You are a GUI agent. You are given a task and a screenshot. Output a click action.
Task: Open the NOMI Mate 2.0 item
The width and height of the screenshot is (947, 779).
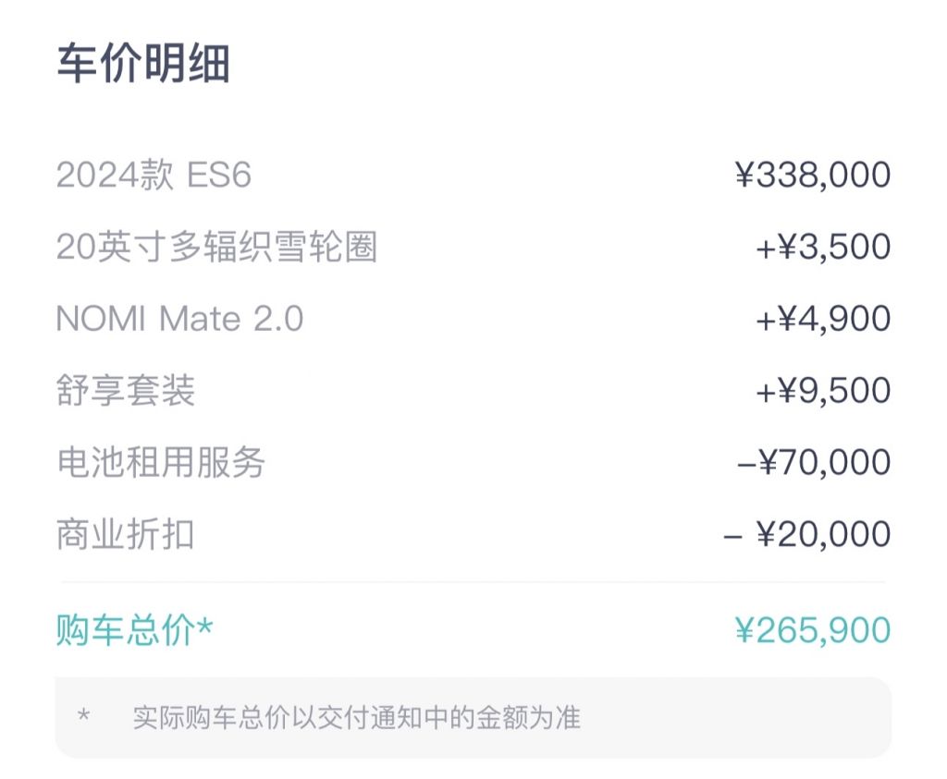(179, 319)
